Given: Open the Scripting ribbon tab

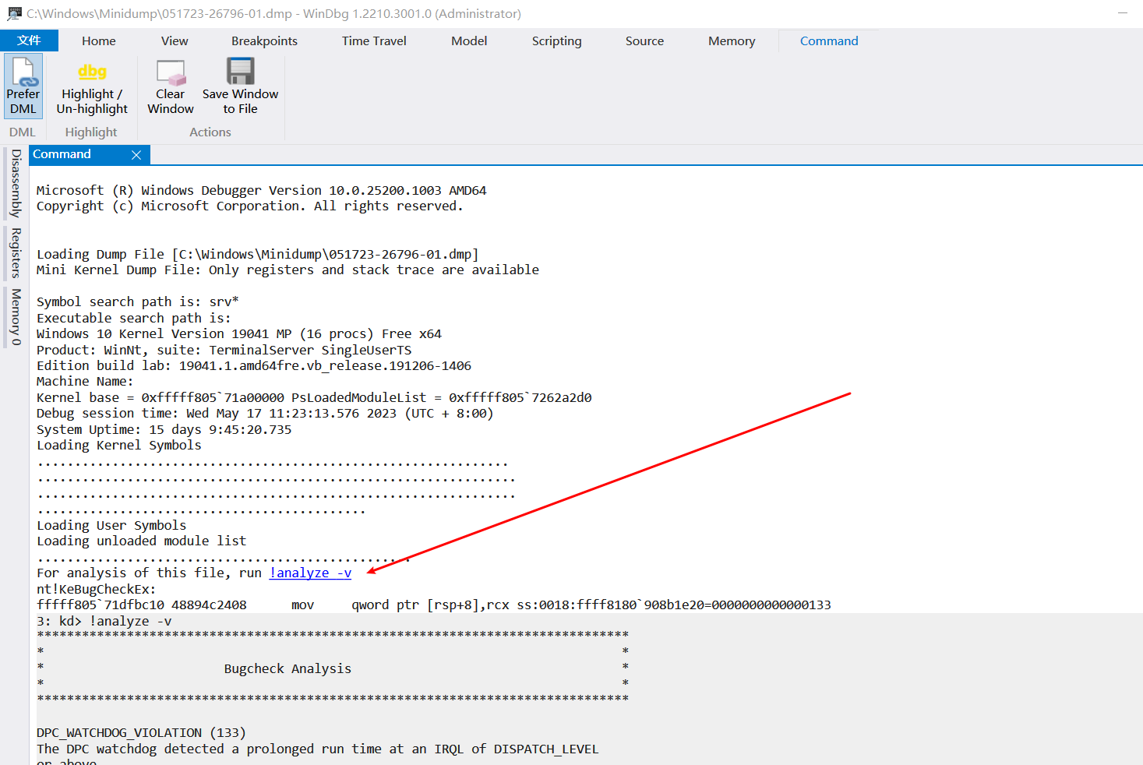Looking at the screenshot, I should click(x=556, y=41).
